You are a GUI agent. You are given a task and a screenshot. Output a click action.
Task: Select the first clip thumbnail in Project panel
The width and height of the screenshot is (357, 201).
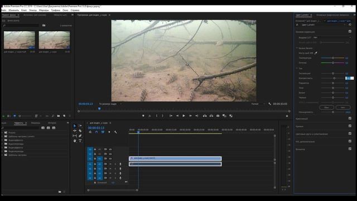point(20,40)
